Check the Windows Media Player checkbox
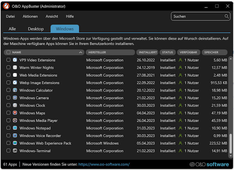 click(x=8, y=120)
